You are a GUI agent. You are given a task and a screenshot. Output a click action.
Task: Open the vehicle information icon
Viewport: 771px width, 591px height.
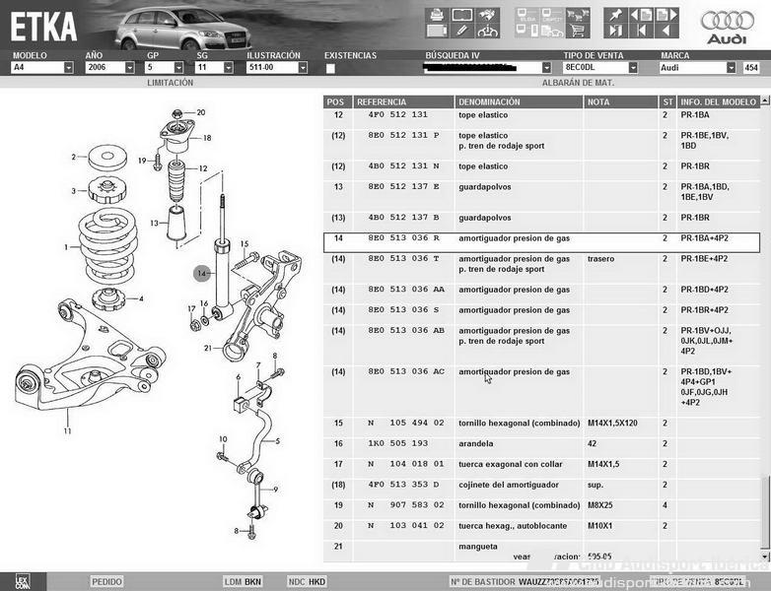[x=487, y=31]
